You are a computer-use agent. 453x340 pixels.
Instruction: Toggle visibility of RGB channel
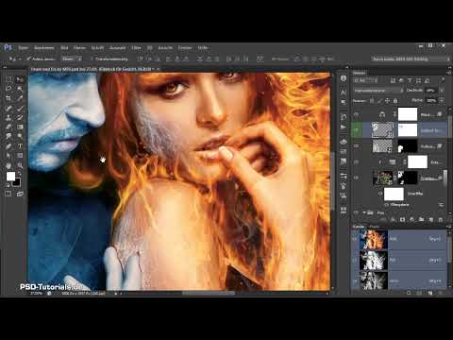[355, 239]
